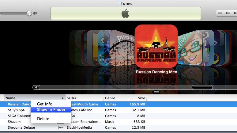Switch to album list view
The height and width of the screenshot is (133, 237).
[x=228, y=13]
